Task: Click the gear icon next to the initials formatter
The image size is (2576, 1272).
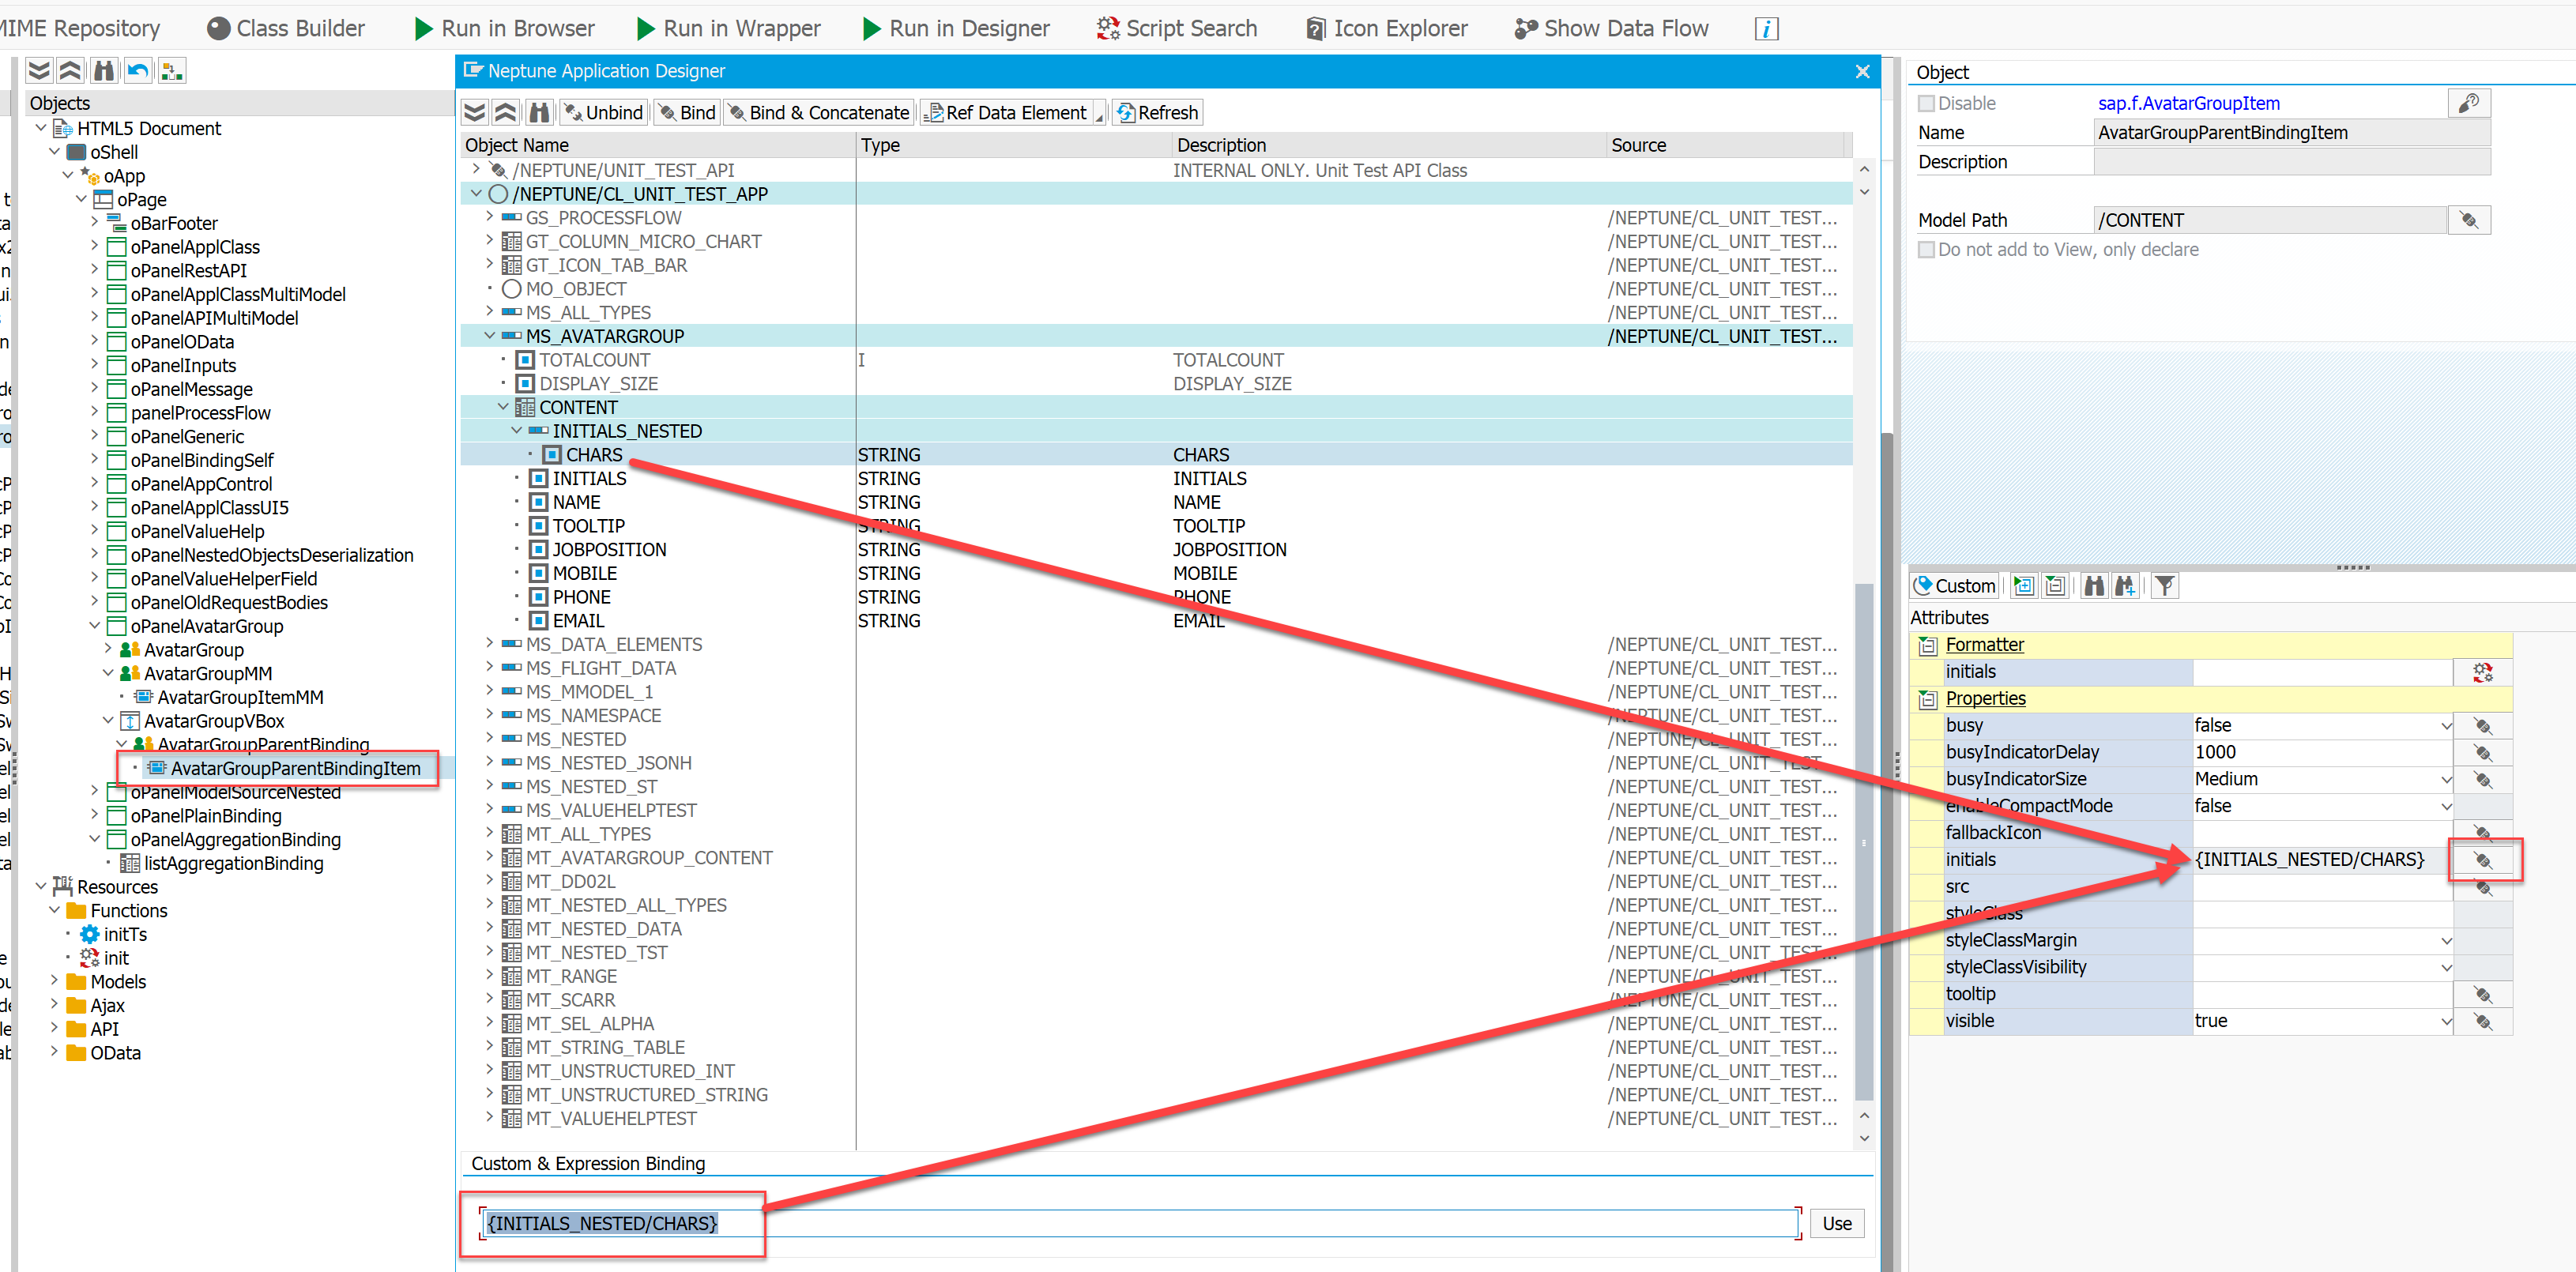Action: [x=2484, y=672]
